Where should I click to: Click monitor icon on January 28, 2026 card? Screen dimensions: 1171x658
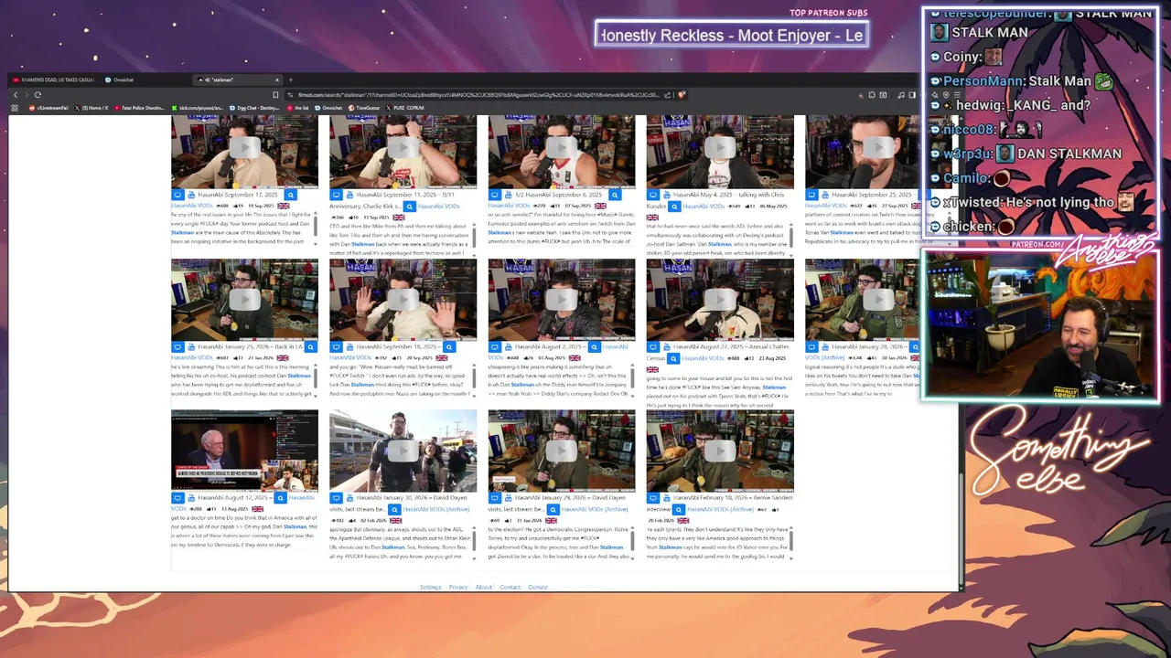[x=810, y=347]
